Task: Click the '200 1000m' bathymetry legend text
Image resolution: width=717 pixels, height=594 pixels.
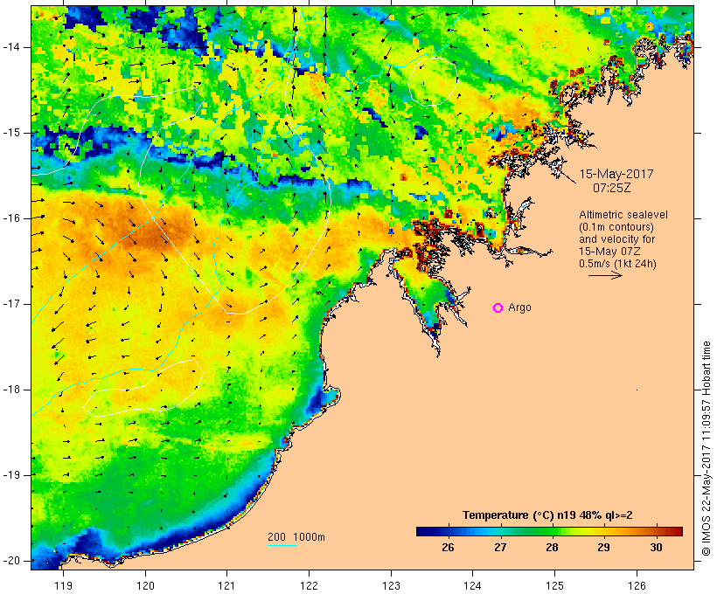Action: tap(296, 537)
